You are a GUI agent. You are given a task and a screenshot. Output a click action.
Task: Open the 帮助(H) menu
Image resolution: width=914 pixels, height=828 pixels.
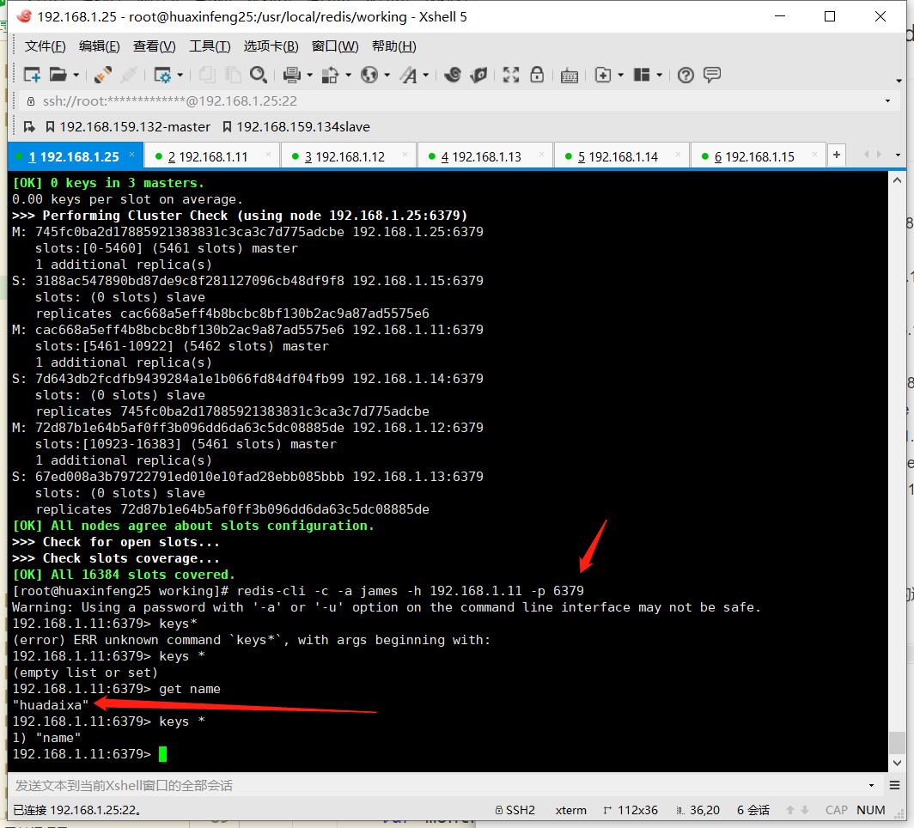point(394,46)
